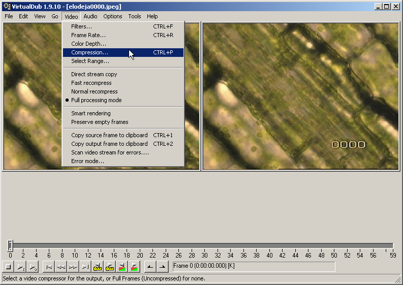Seek to previous scene change
Image resolution: width=403 pixels, height=285 pixels.
tap(122, 267)
